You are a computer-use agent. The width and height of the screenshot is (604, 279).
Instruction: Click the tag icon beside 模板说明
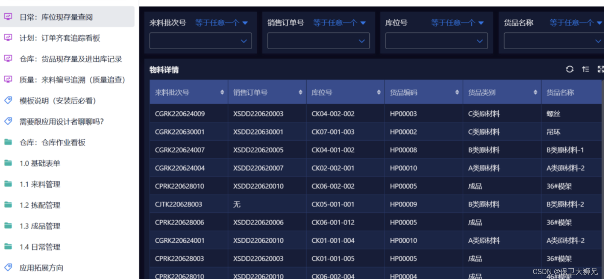pos(8,100)
